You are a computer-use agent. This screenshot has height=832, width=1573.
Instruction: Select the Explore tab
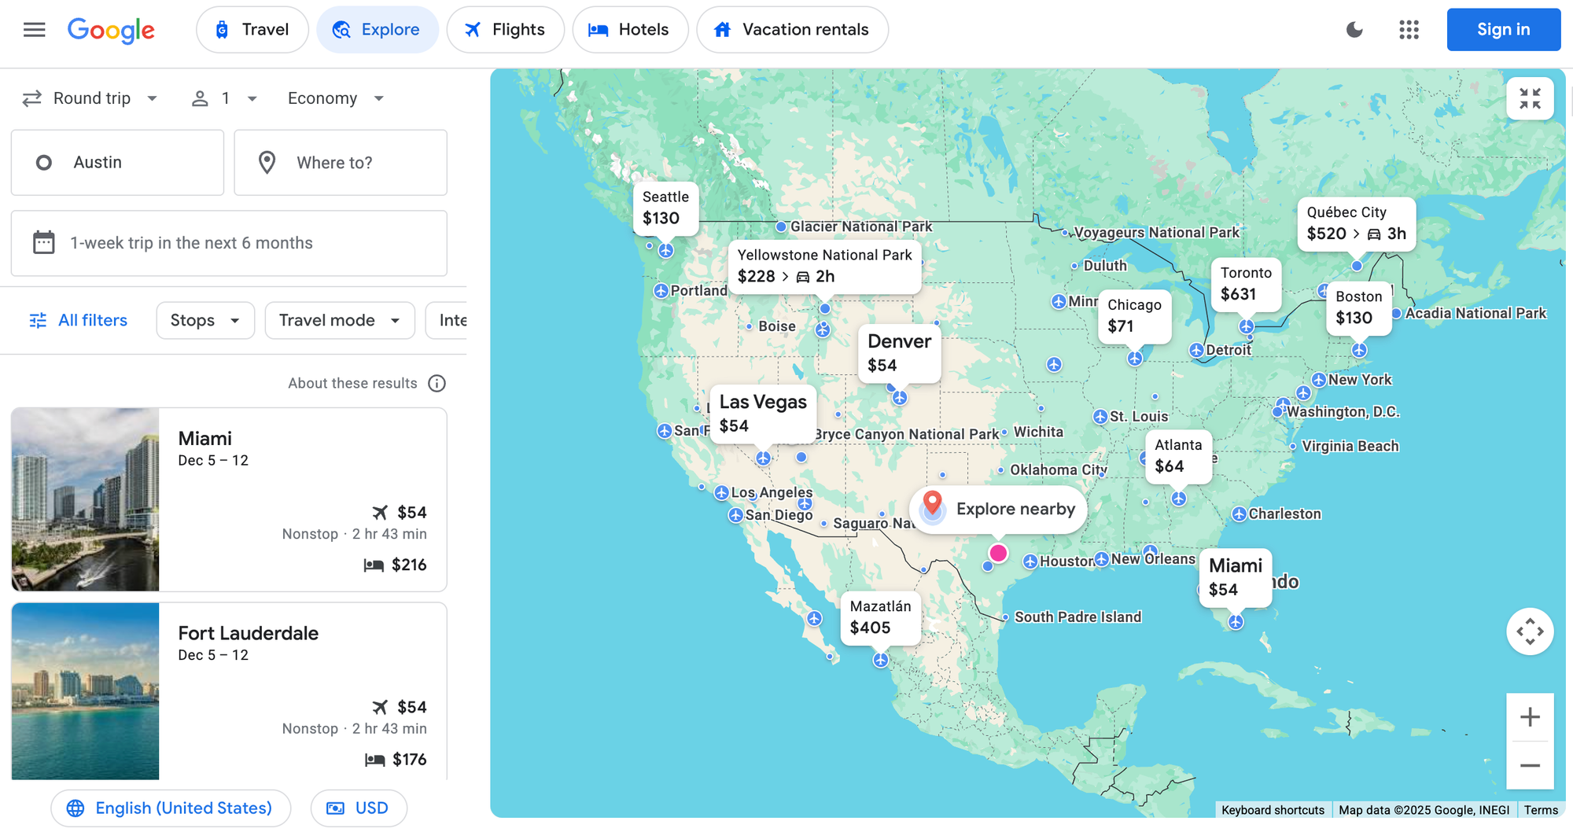tap(378, 30)
